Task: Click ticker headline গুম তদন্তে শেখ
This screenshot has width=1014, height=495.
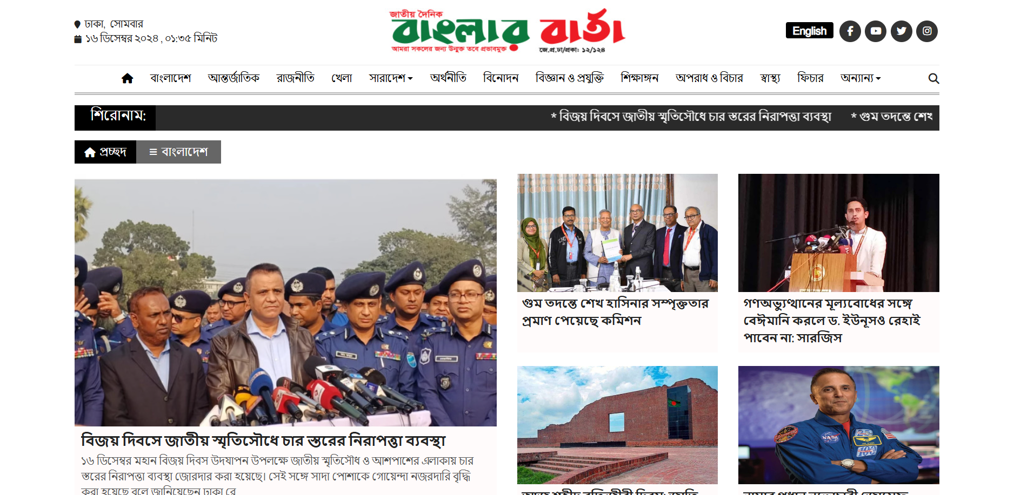Action: click(892, 117)
